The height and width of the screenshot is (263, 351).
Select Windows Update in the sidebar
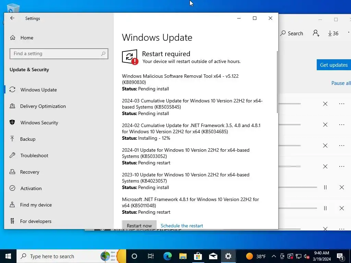[x=38, y=90]
